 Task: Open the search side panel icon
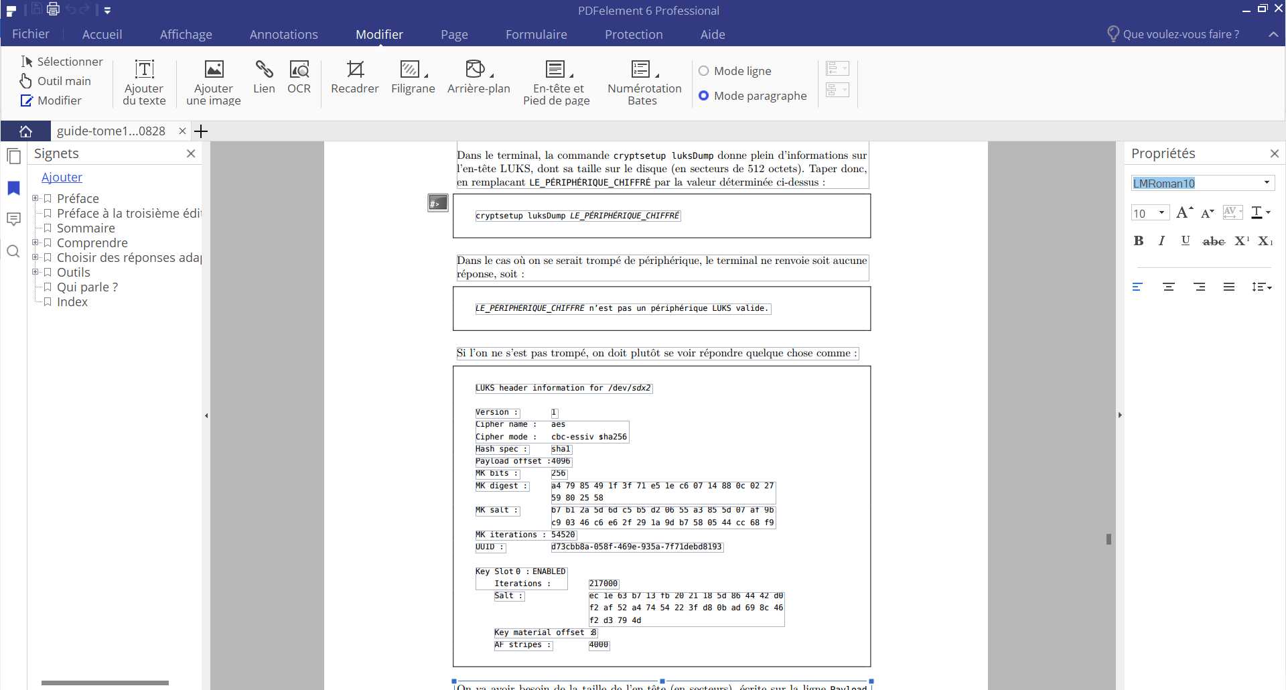[13, 251]
